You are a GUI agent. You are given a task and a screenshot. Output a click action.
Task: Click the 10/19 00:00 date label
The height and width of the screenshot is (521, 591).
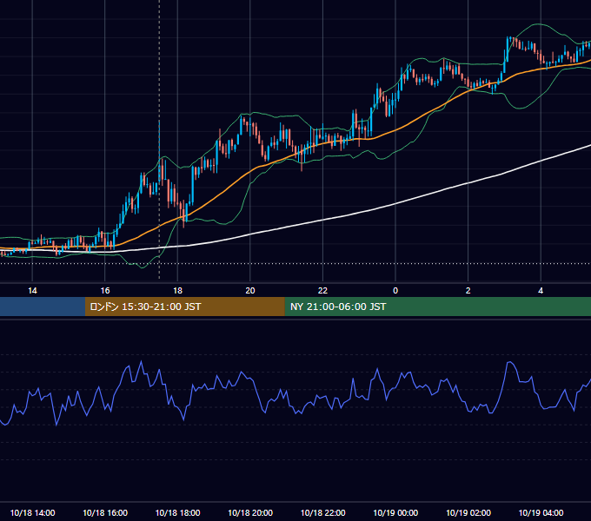point(395,513)
